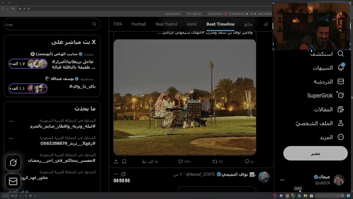Open the عبعال profile avatar
This screenshot has height=199, width=353.
pos(339,180)
